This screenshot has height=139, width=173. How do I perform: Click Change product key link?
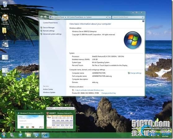click(109, 93)
